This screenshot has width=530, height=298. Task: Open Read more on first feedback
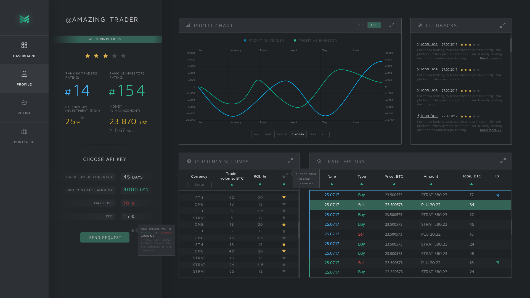click(491, 58)
